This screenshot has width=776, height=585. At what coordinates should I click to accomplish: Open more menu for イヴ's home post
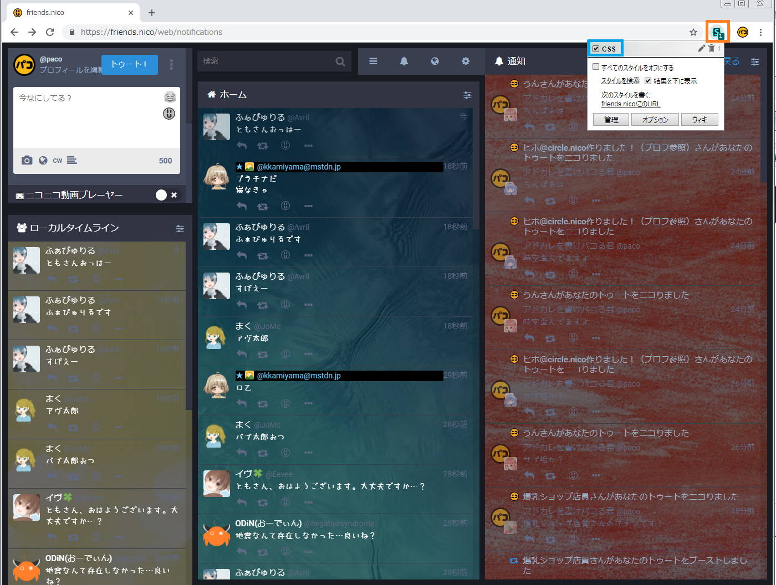point(308,502)
